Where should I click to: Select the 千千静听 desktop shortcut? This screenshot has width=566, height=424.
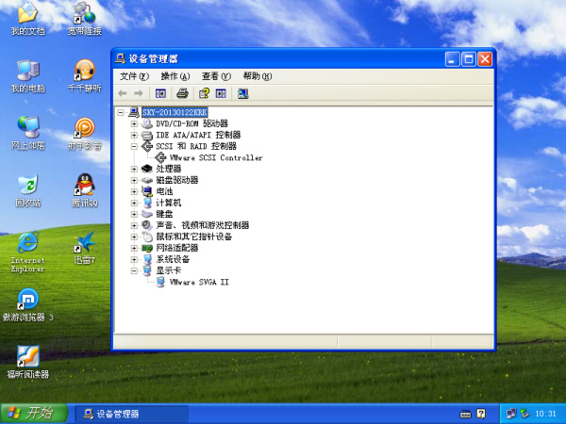pyautogui.click(x=85, y=76)
